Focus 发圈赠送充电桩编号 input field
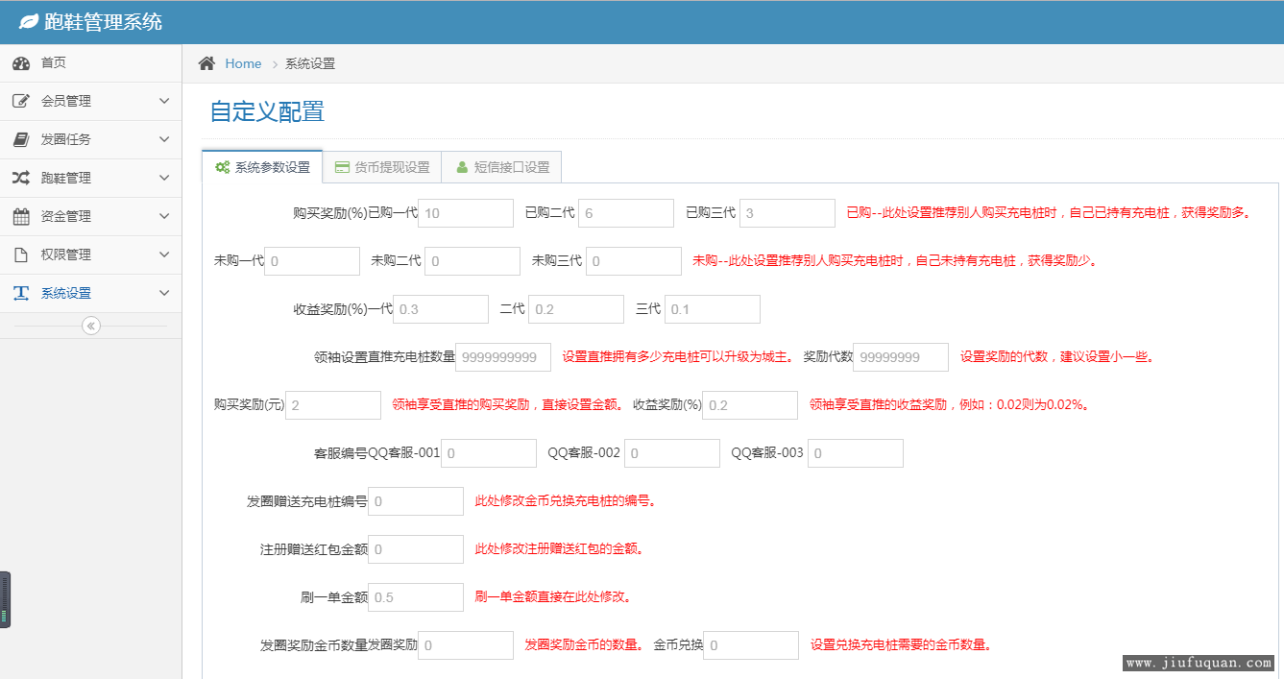 coord(416,501)
